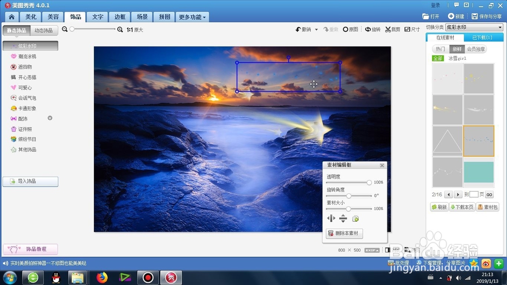Switch to the 文字 tab
This screenshot has width=507, height=285.
click(98, 17)
